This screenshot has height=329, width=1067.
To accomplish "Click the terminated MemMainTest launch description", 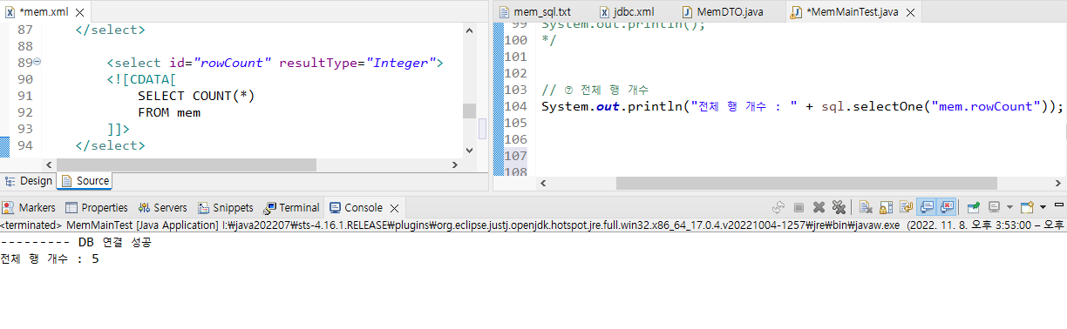I will (533, 225).
